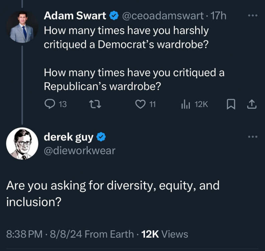The width and height of the screenshot is (265, 251).
Task: Go to the @dieworkwear handle
Action: [x=80, y=150]
